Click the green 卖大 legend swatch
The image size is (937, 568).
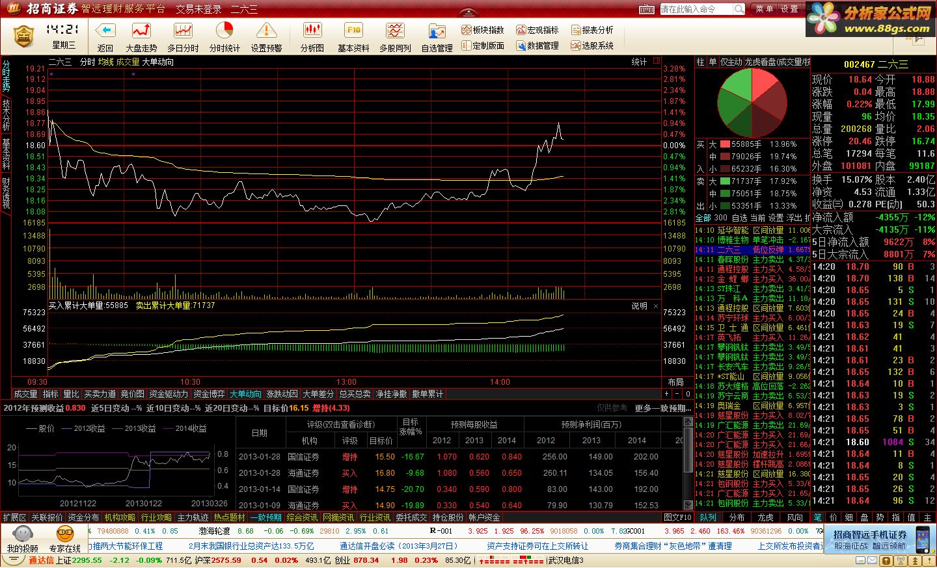(x=724, y=181)
